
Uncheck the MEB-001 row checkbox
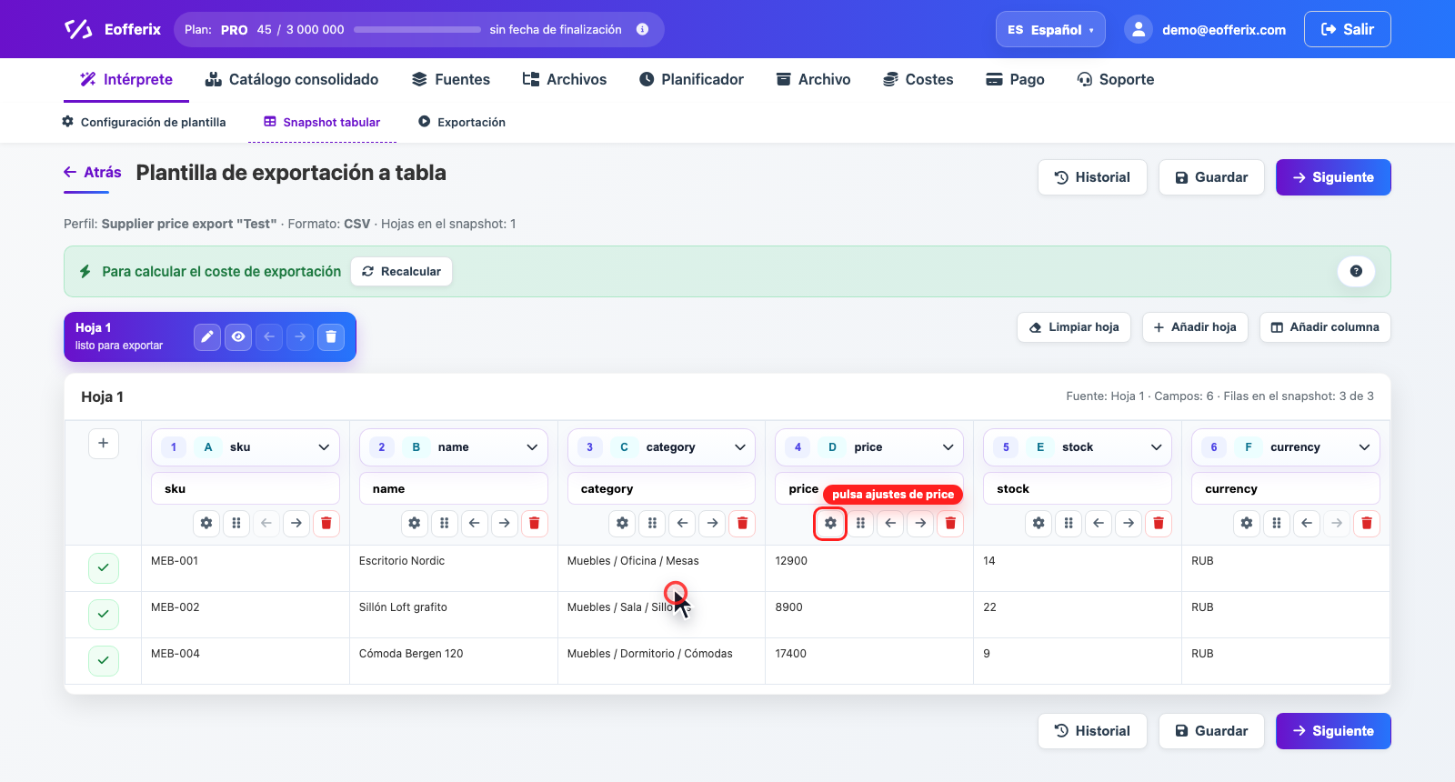[104, 567]
